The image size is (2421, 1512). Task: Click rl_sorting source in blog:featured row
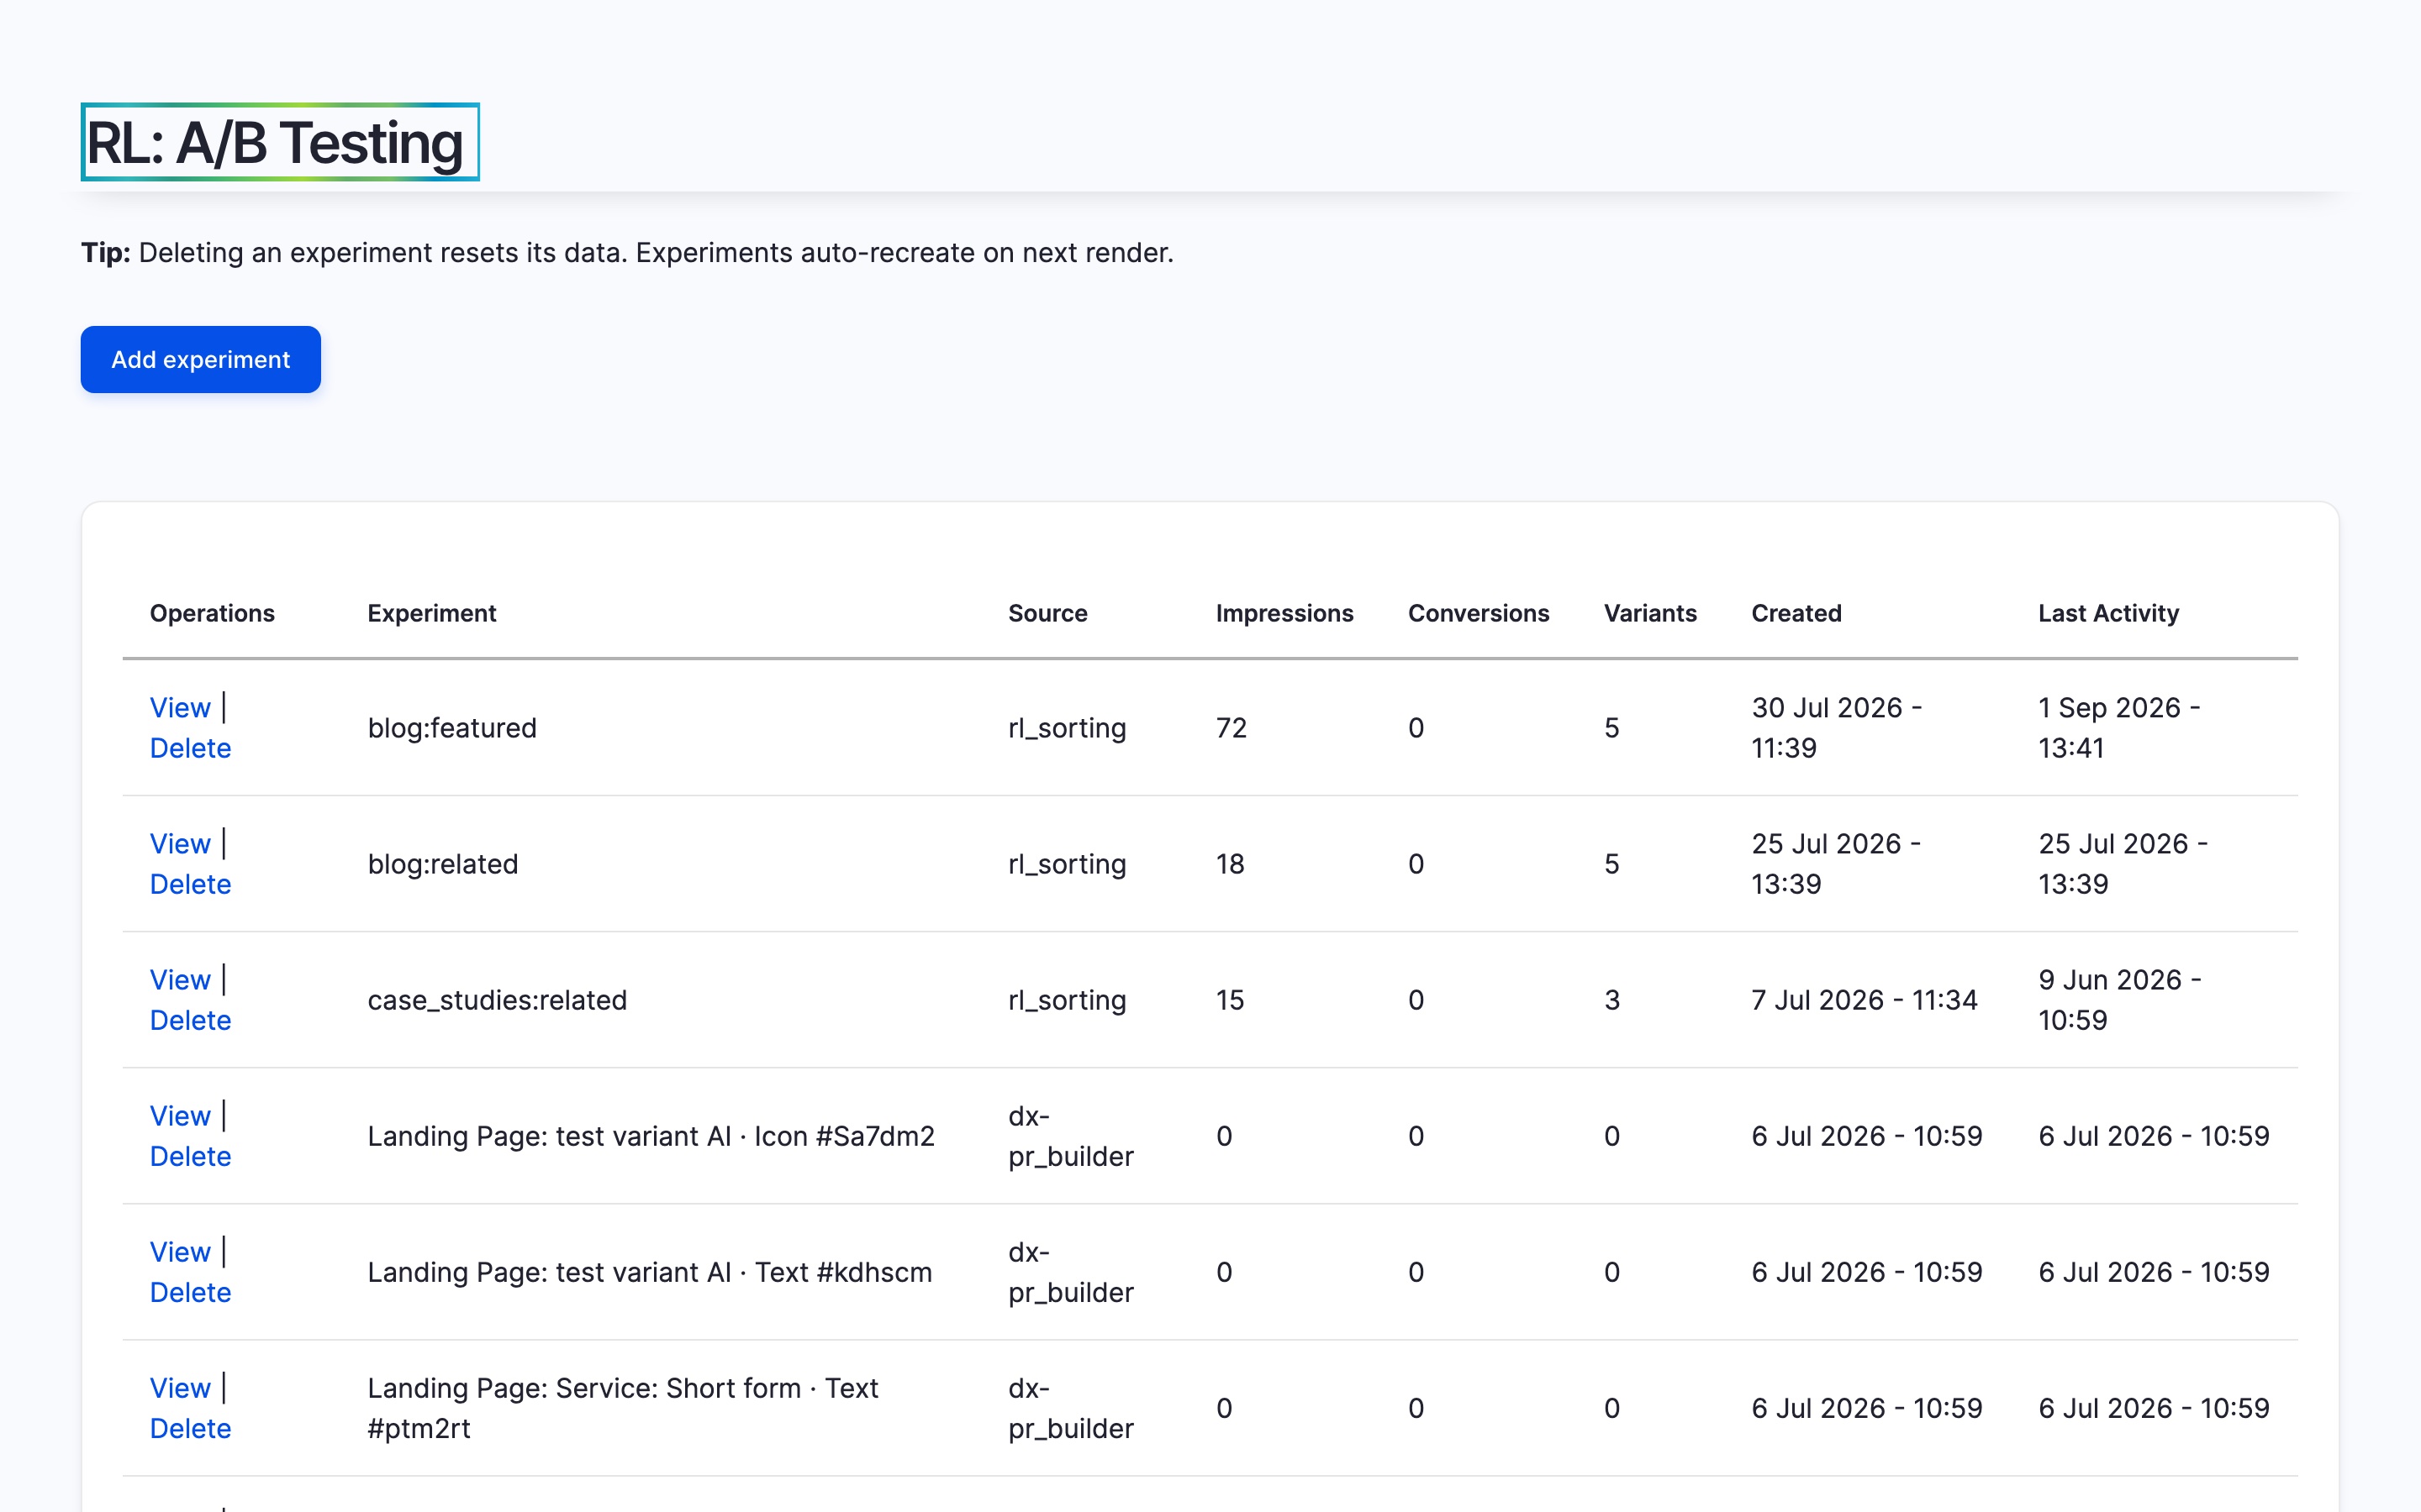(1068, 728)
